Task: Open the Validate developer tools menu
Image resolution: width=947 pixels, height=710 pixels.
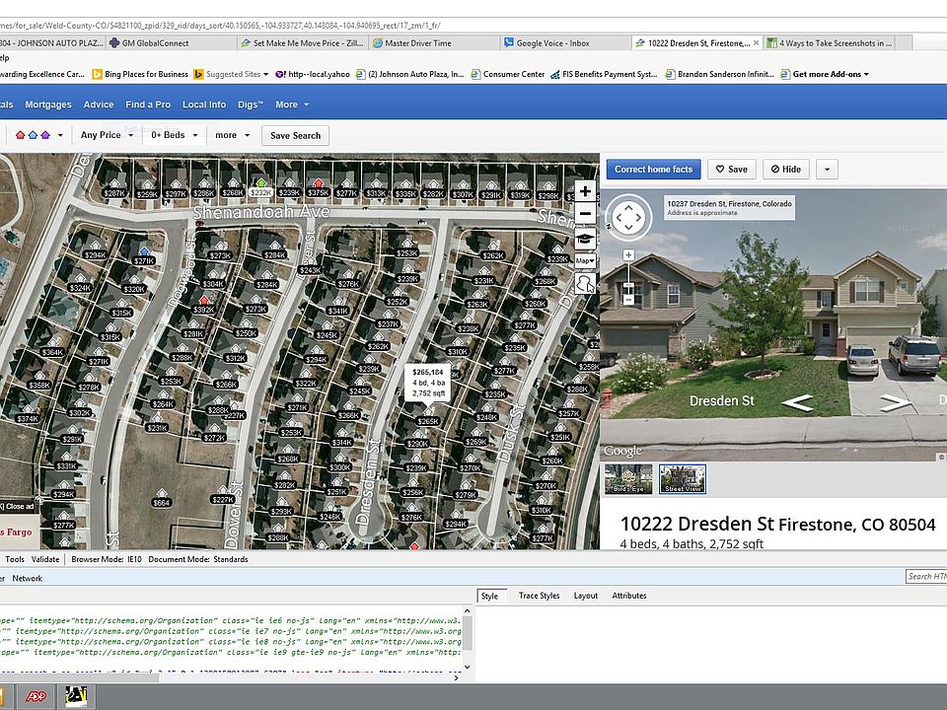Action: point(45,560)
